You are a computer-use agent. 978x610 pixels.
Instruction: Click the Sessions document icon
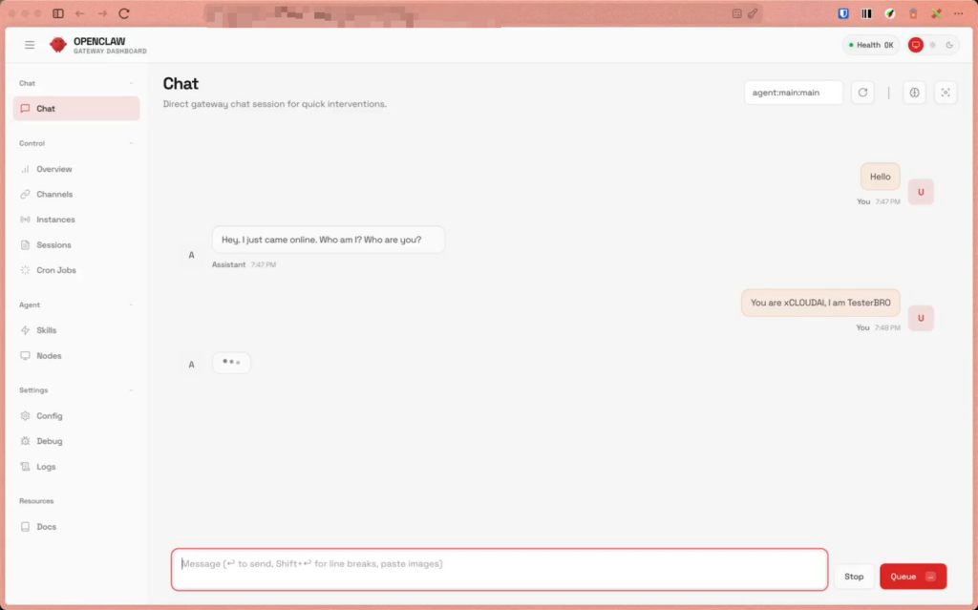tap(25, 245)
